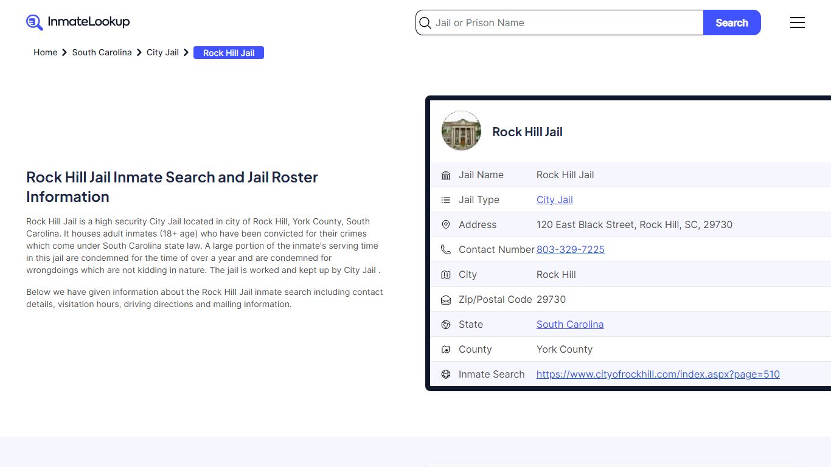Click the city buildings icon beside City

tap(445, 274)
